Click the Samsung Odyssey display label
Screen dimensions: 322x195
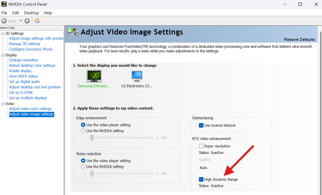[94, 86]
